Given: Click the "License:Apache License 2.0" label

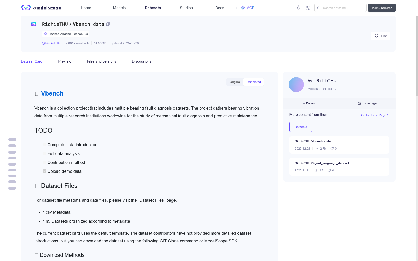Looking at the screenshot, I should click(x=68, y=34).
